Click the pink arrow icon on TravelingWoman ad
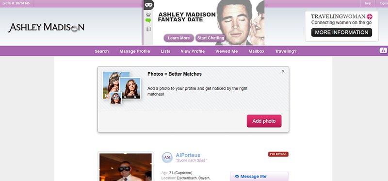The height and width of the screenshot is (181, 388). click(370, 16)
